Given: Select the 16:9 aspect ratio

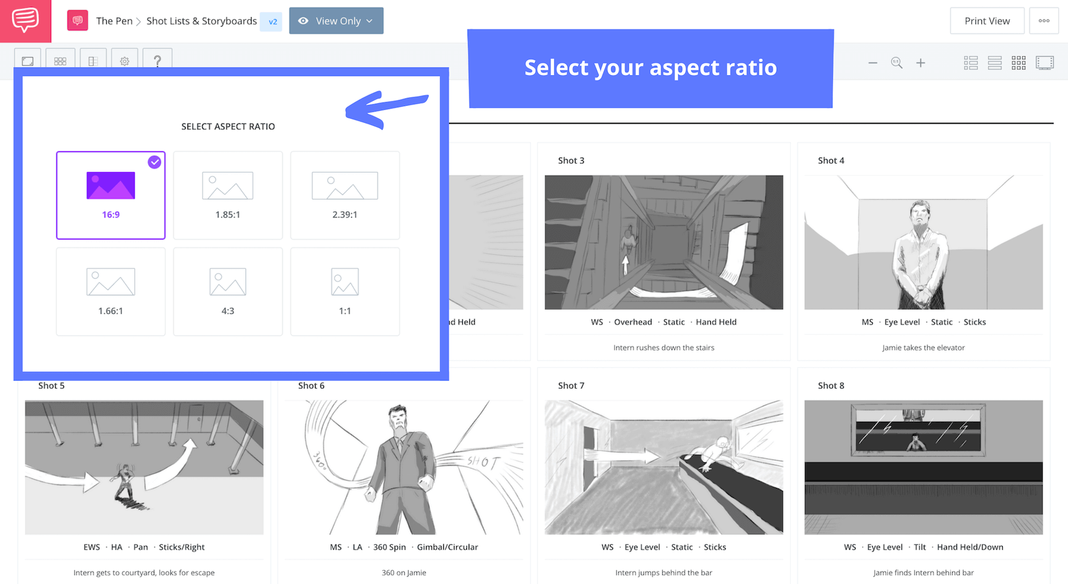Looking at the screenshot, I should coord(111,195).
